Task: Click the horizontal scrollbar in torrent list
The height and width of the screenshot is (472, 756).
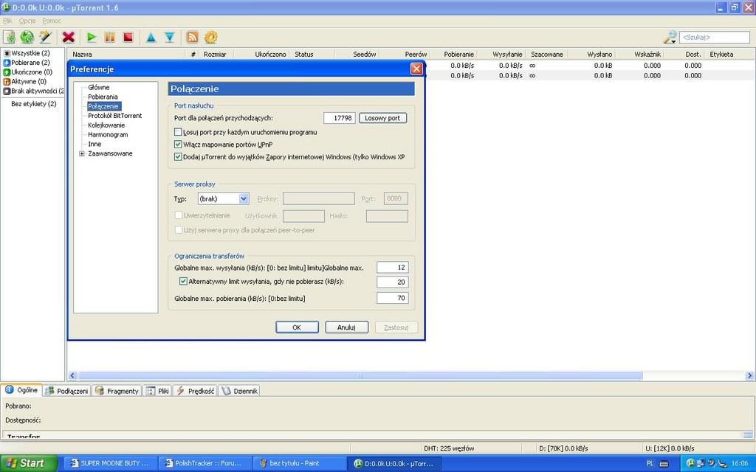Action: [360, 375]
